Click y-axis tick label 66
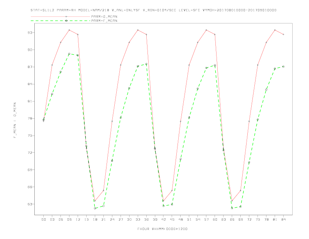309x239 pixels. (x=30, y=187)
